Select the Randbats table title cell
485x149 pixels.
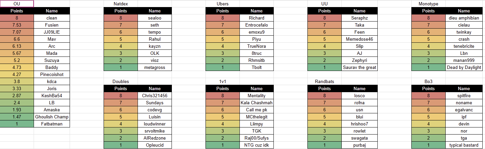pos(325,81)
